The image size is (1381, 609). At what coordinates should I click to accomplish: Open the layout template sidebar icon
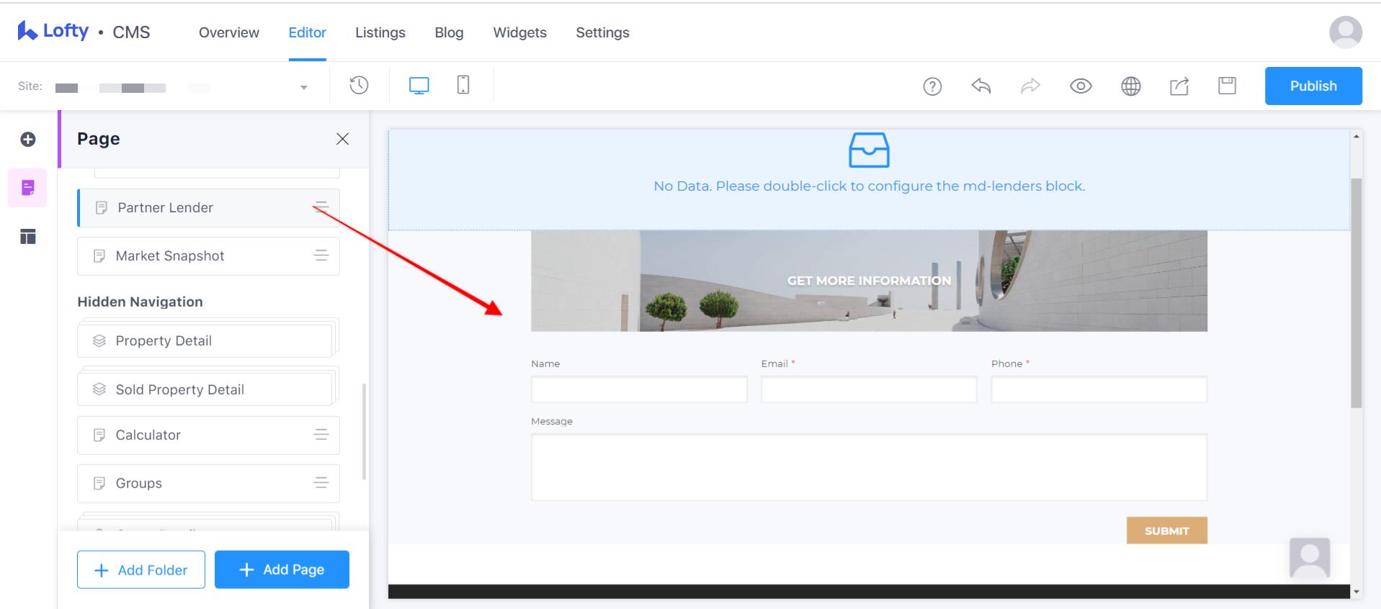[x=28, y=237]
